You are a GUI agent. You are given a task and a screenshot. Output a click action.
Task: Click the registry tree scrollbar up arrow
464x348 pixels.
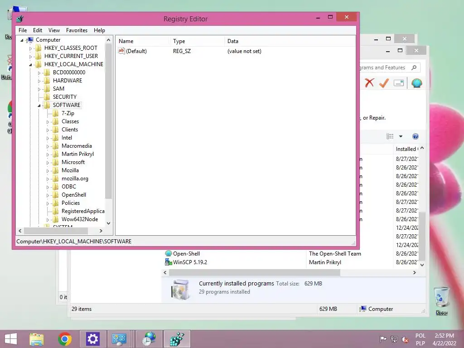tap(109, 40)
